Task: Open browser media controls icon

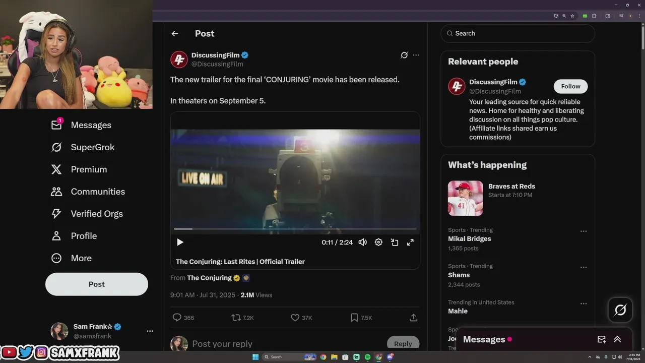Action: tap(621, 16)
